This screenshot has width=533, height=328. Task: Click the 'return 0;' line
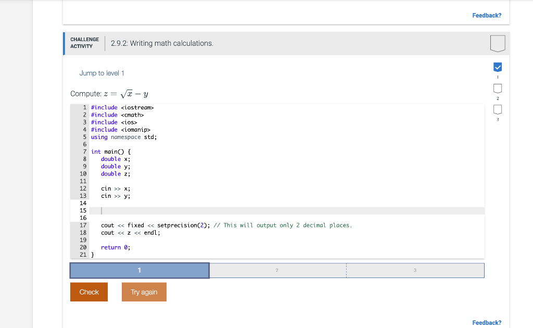click(116, 247)
